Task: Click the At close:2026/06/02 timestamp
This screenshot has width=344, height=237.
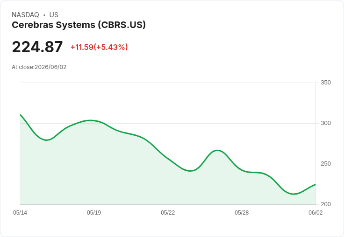Action: (39, 67)
